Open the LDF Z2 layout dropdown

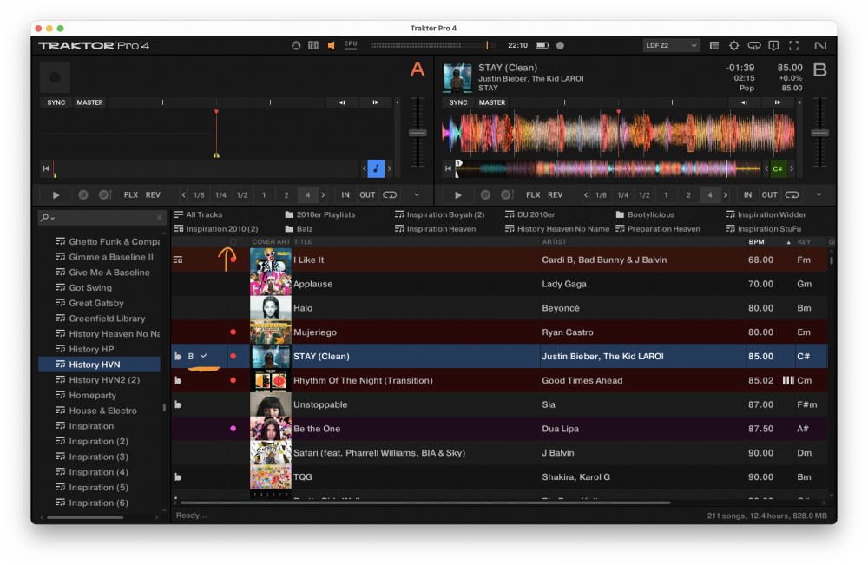[x=671, y=45]
